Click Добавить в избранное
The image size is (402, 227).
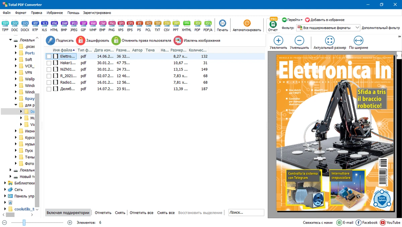pos(325,20)
